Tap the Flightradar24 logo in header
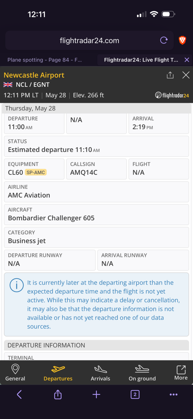Viewport: 193px width, 419px height. [x=172, y=96]
